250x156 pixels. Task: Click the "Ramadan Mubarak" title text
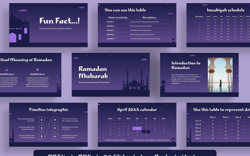pyautogui.click(x=93, y=72)
